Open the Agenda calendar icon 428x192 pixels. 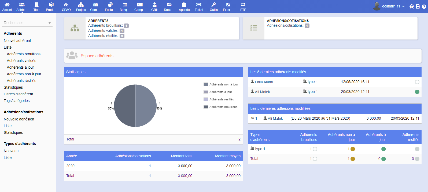184,5
